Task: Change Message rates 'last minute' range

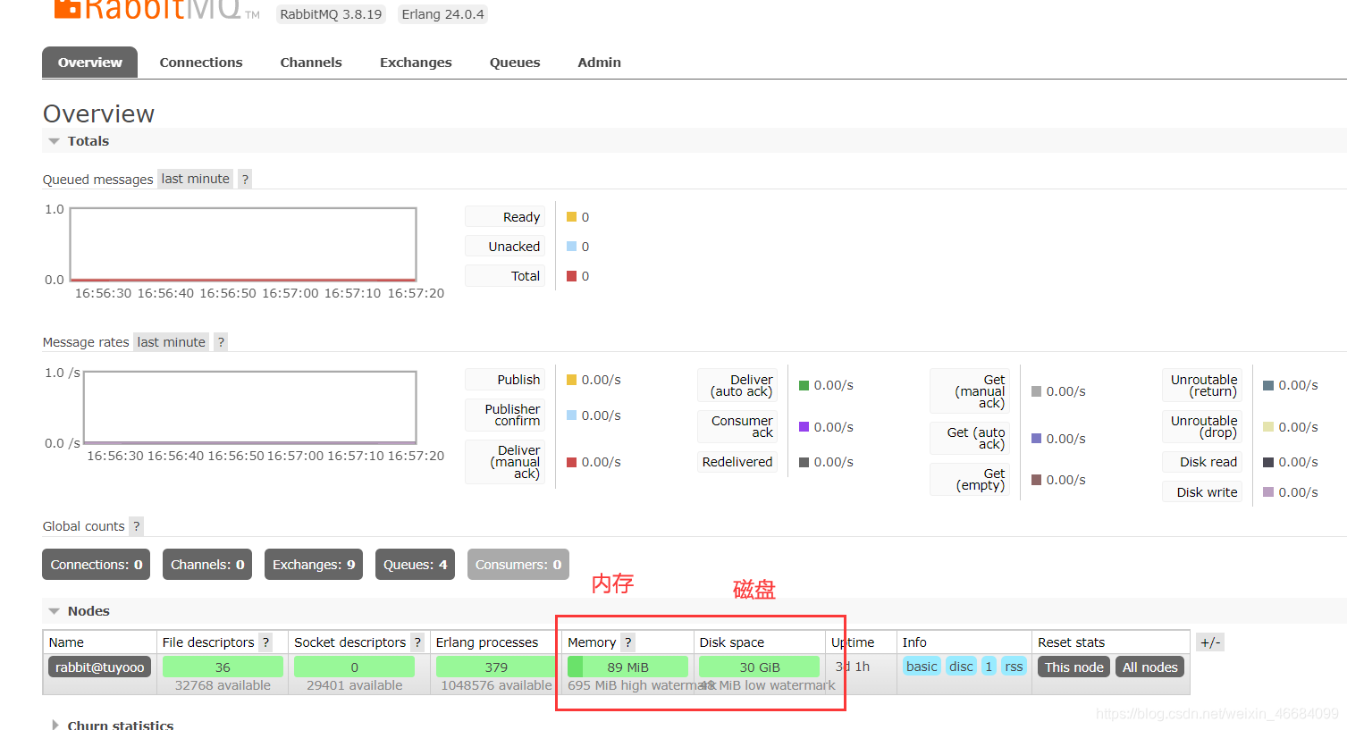Action: click(171, 342)
